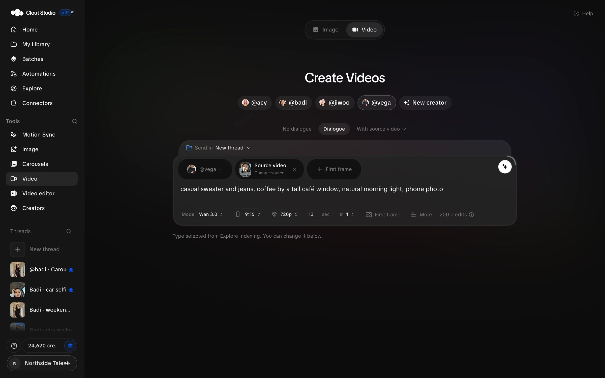
Task: Click the diamond quality icon
Action: (x=274, y=214)
